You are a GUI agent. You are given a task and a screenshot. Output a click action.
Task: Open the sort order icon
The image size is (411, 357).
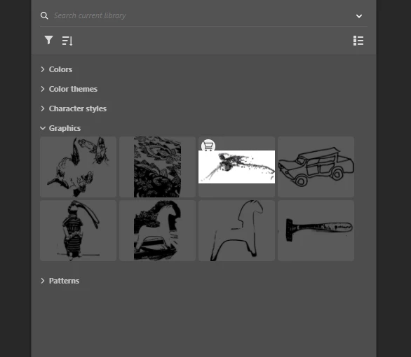[67, 41]
